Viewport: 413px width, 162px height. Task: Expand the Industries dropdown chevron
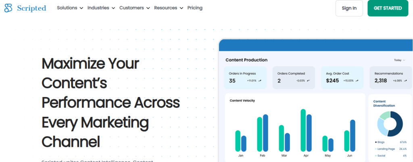click(x=113, y=8)
